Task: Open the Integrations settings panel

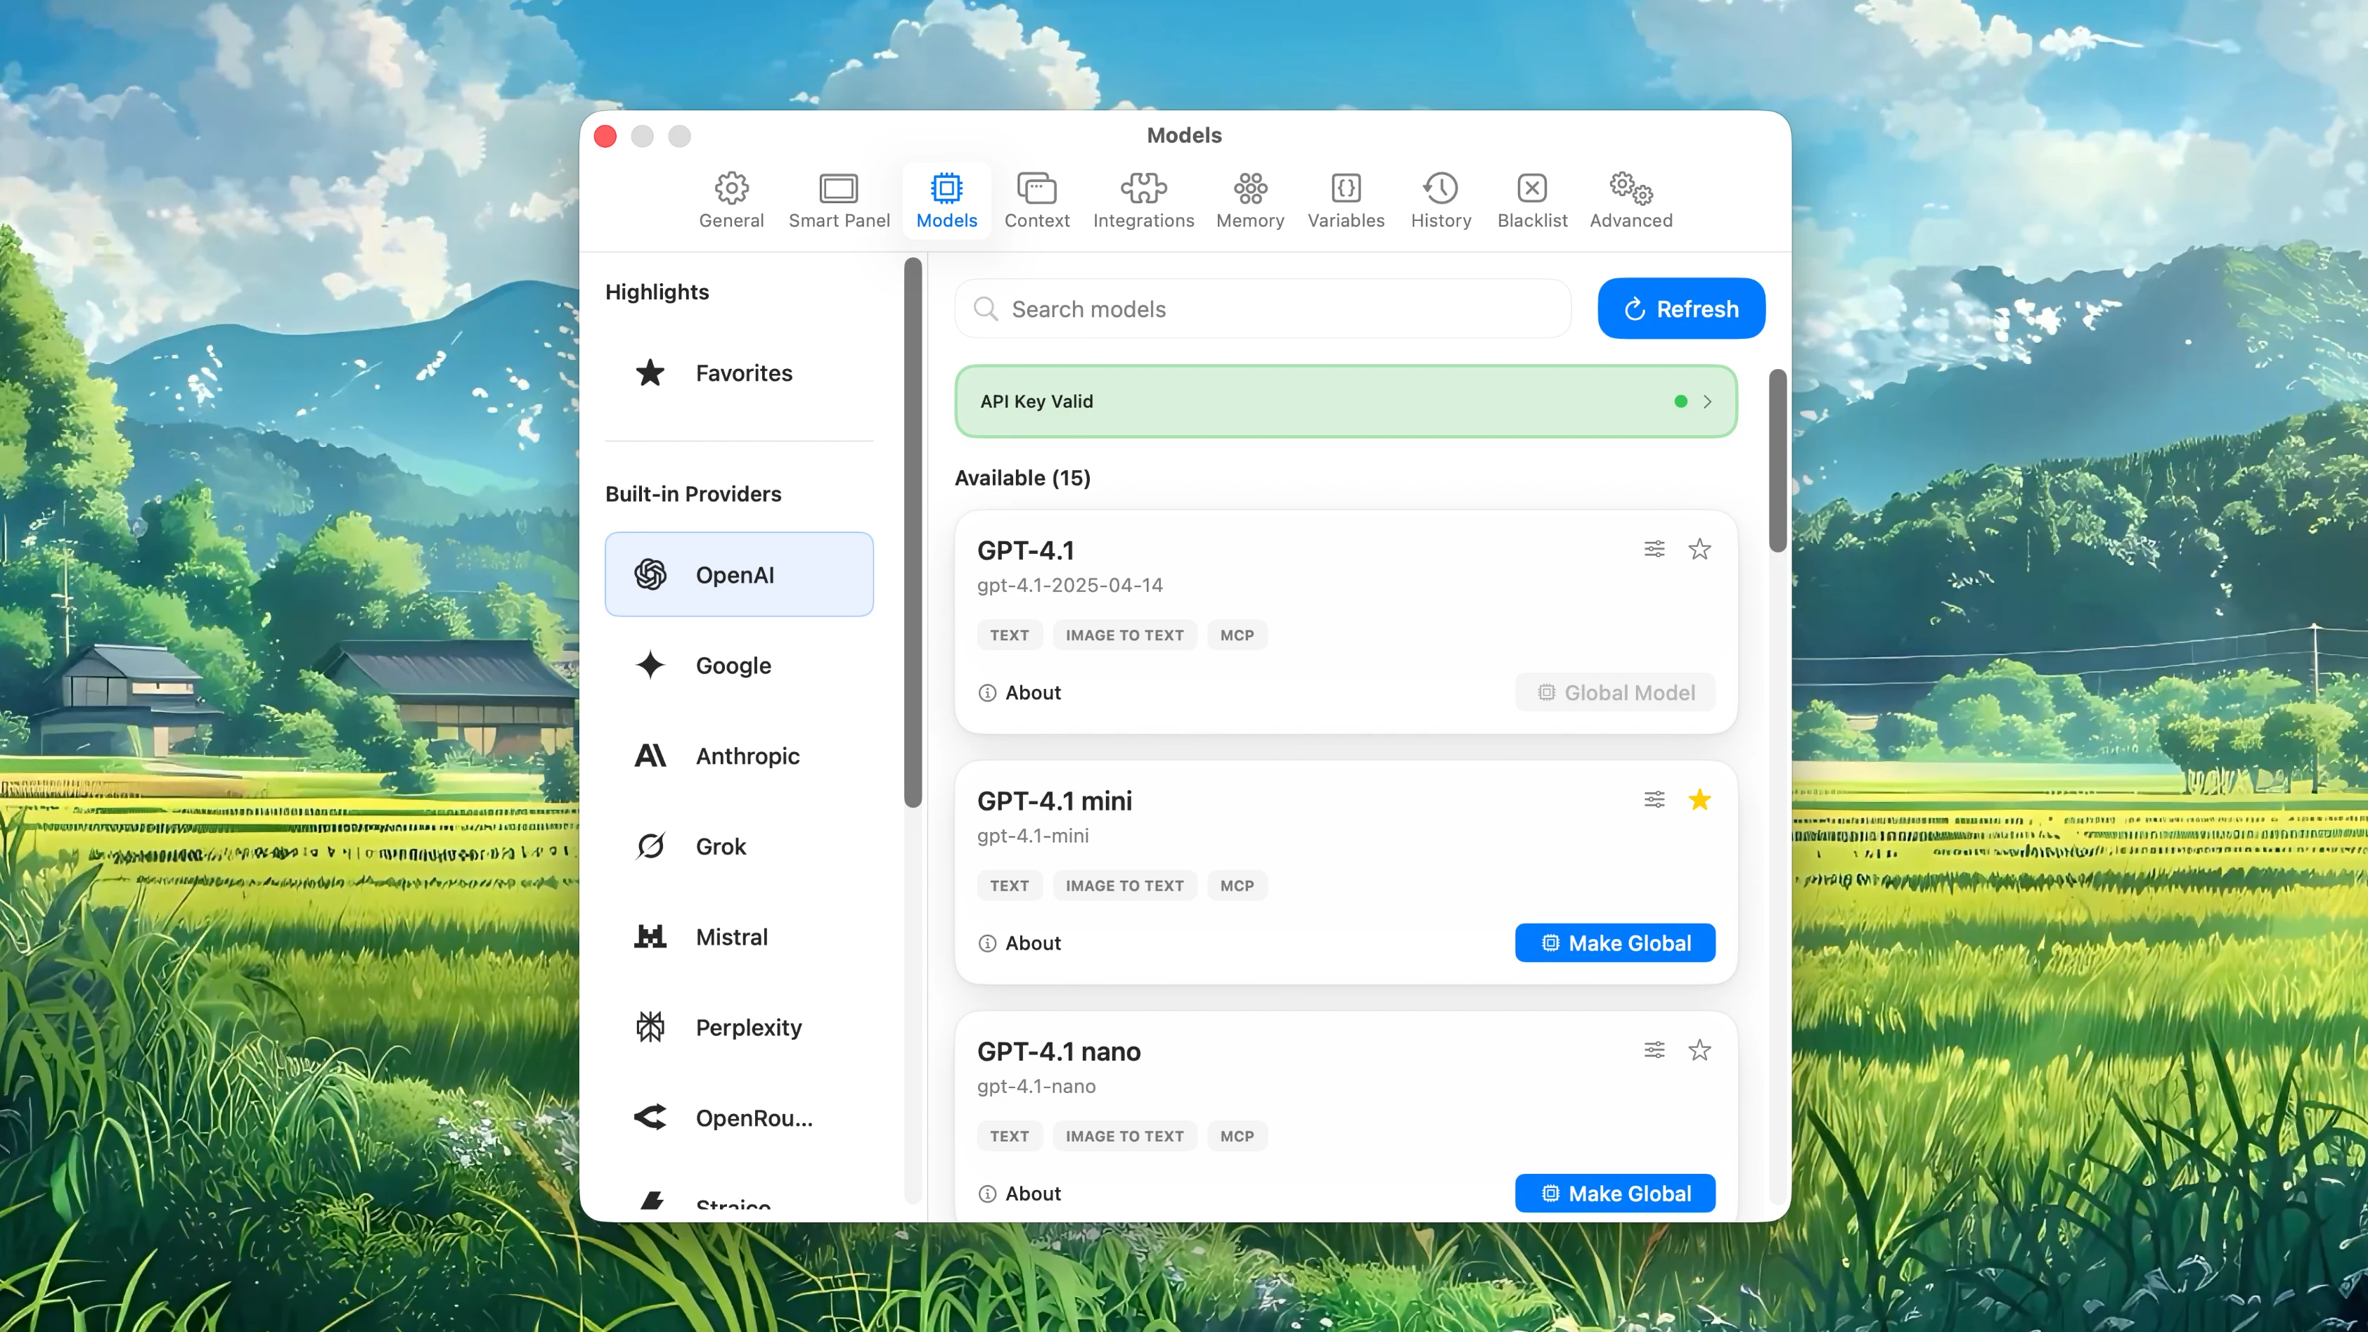Action: click(1143, 200)
